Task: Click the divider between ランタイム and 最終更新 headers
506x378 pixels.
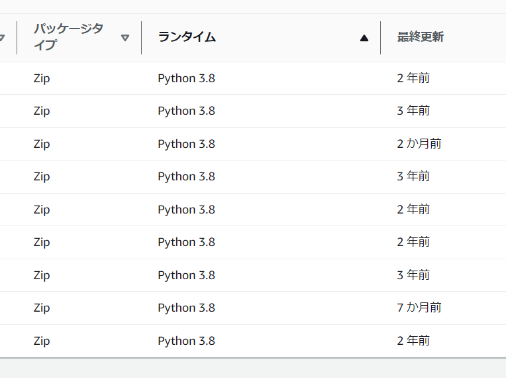Action: pos(381,38)
